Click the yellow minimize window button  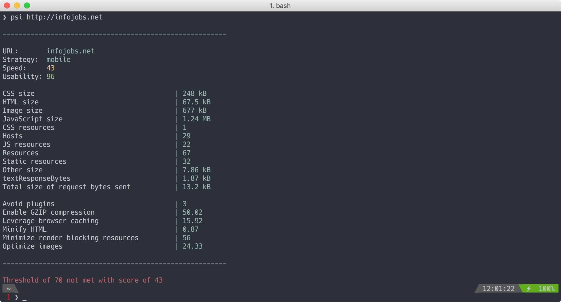coord(17,5)
